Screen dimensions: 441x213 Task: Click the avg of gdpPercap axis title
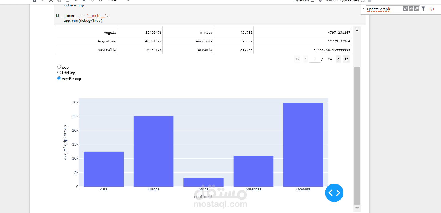[x=65, y=142]
